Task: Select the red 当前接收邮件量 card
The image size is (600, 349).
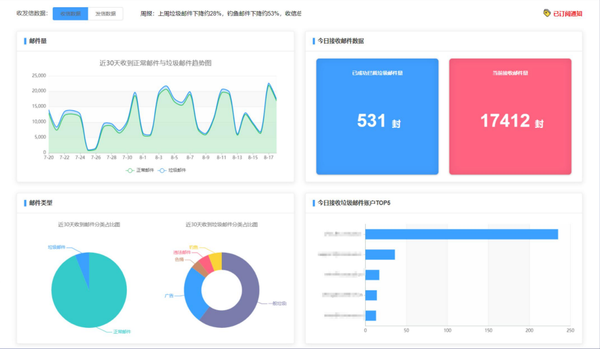Action: tap(510, 117)
